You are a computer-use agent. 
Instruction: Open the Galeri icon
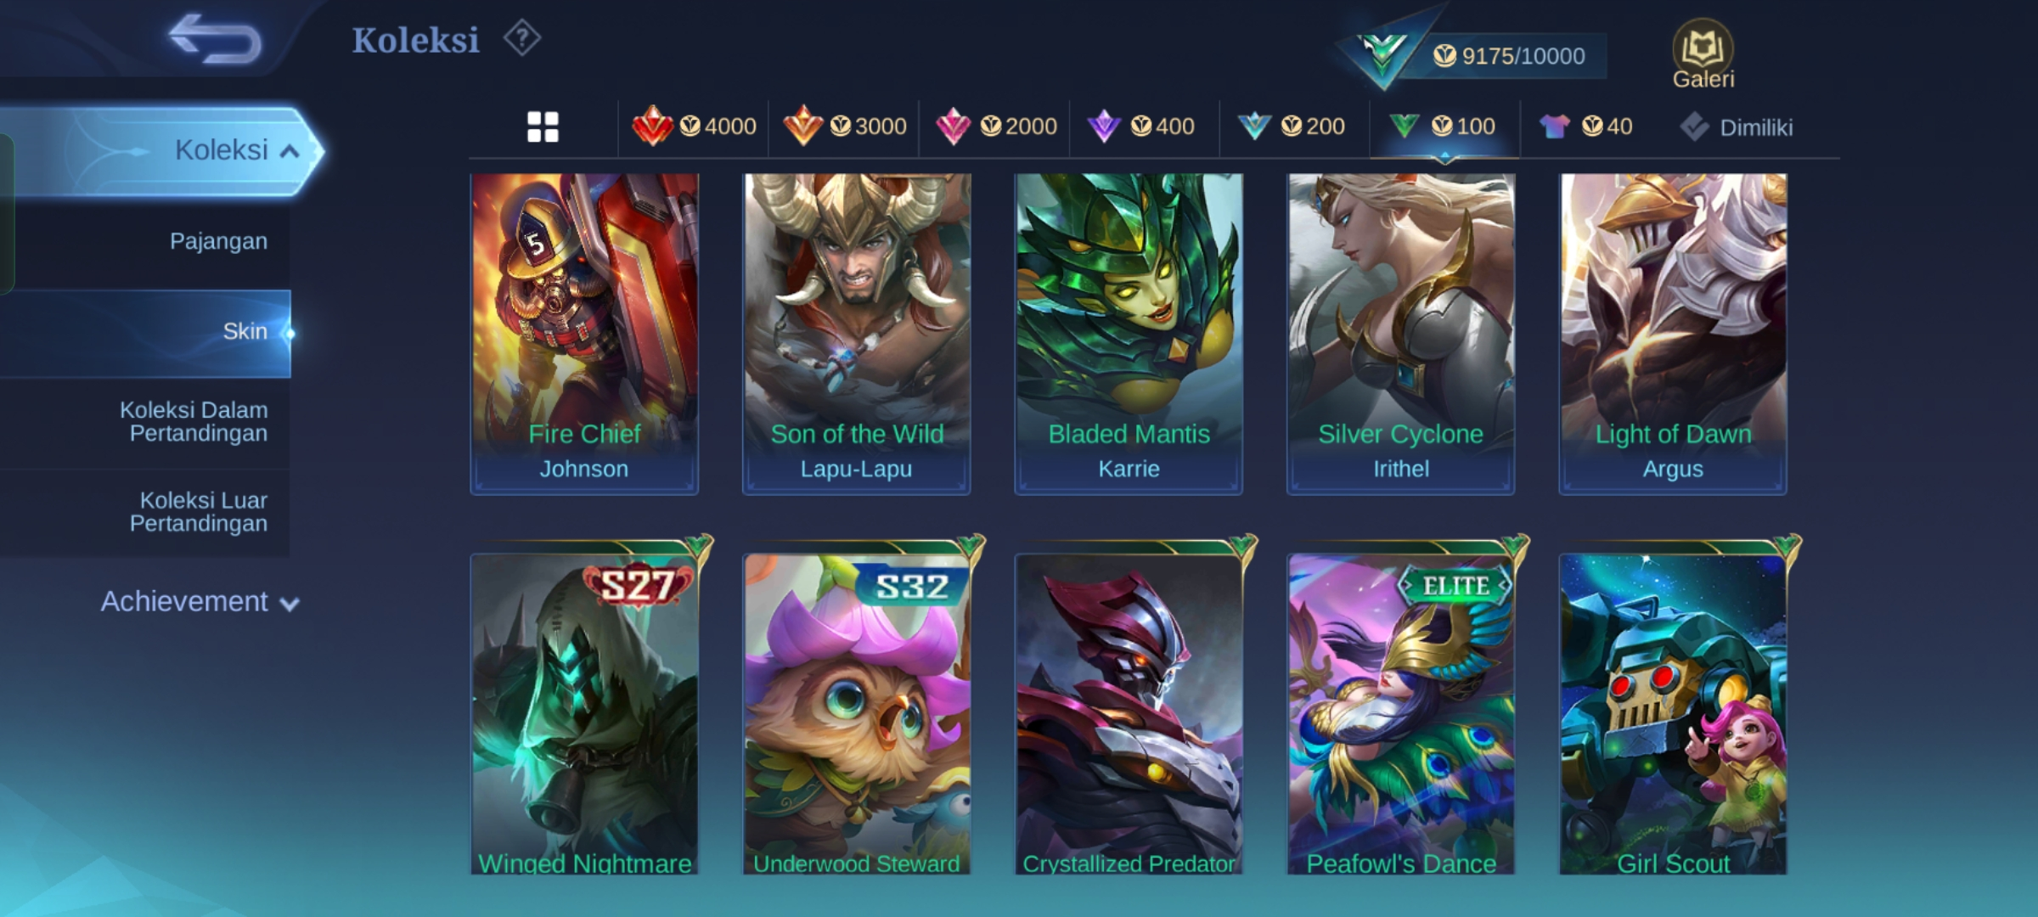coord(1703,54)
